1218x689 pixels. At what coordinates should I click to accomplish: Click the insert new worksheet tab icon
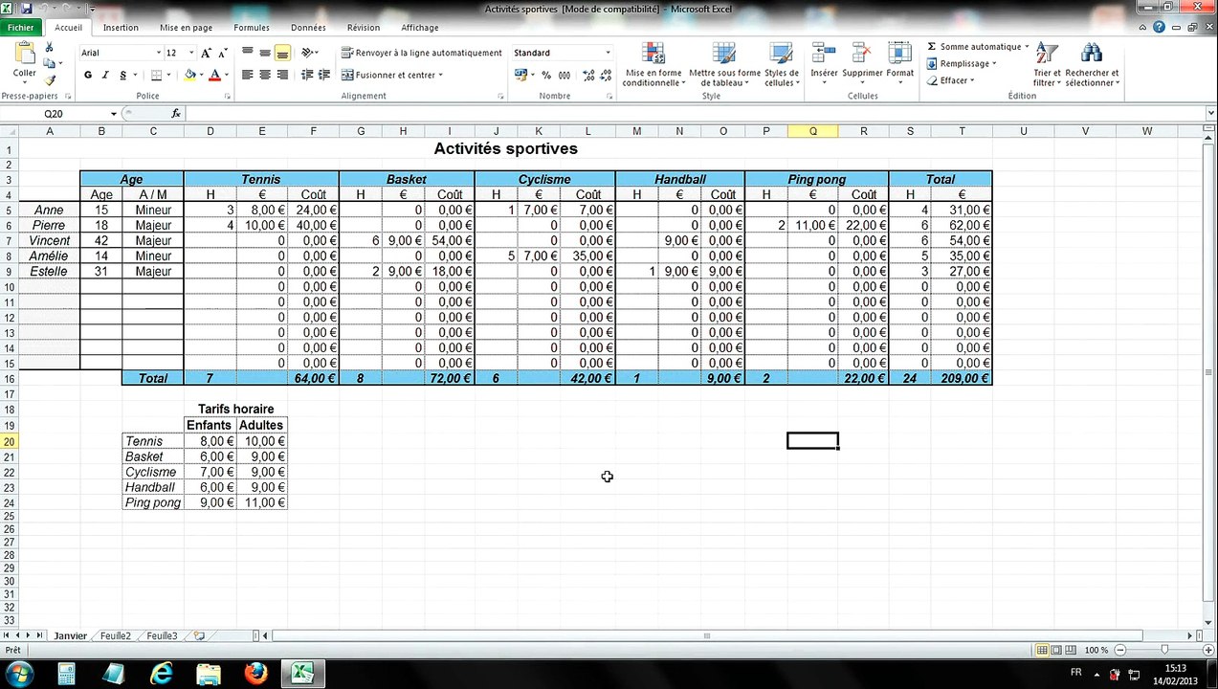click(199, 635)
